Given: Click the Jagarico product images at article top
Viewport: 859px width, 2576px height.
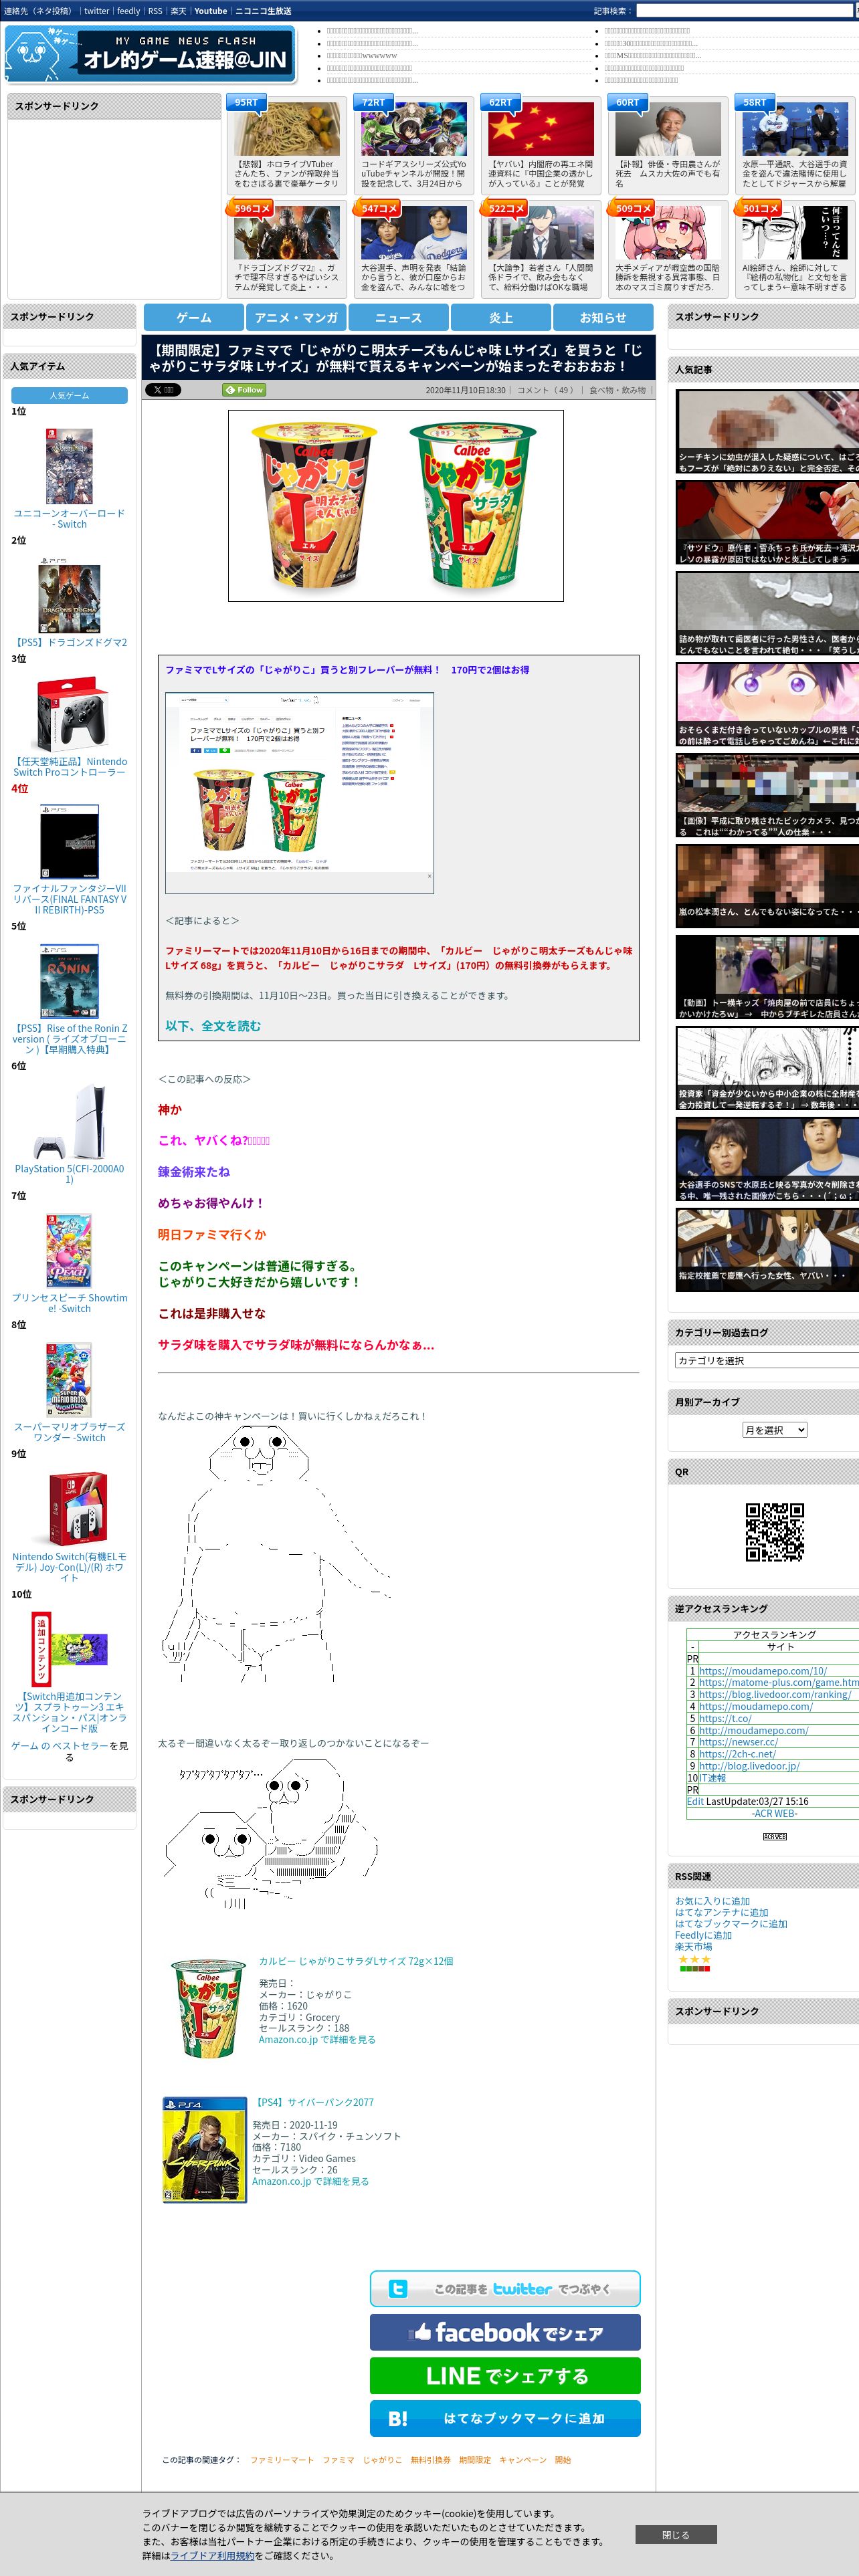Looking at the screenshot, I should [396, 506].
